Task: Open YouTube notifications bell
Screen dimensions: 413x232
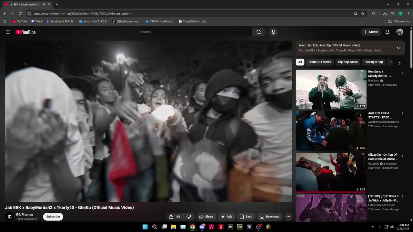Action: pos(388,32)
